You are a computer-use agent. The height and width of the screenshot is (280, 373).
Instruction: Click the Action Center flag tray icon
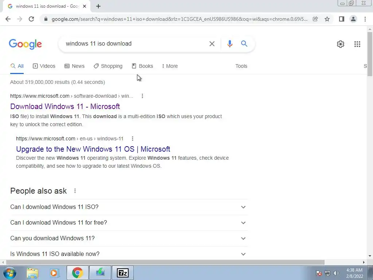(x=319, y=273)
